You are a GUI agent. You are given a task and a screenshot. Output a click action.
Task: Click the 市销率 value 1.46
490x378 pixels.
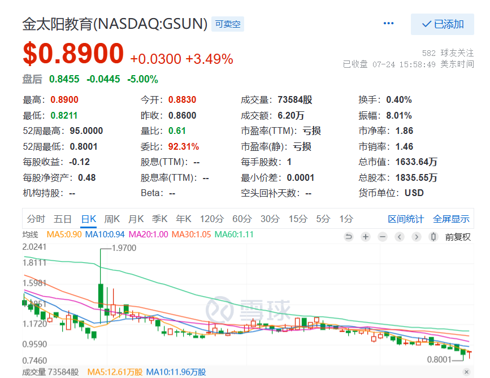[404, 146]
